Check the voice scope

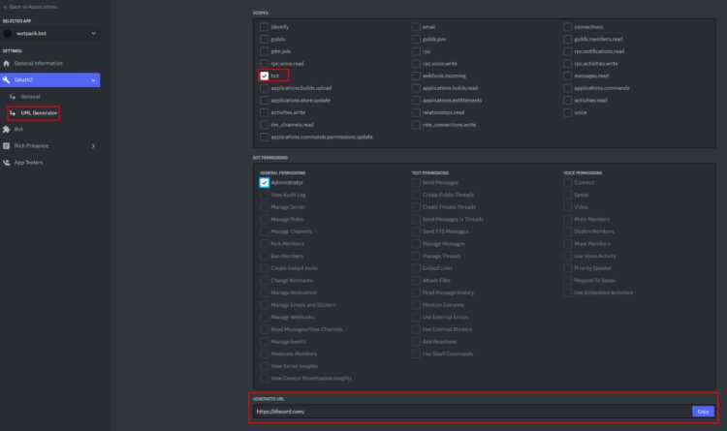(567, 112)
